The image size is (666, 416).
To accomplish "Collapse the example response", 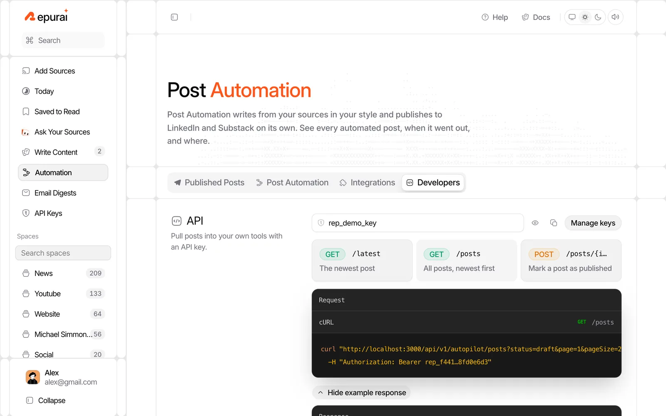I will pos(361,393).
